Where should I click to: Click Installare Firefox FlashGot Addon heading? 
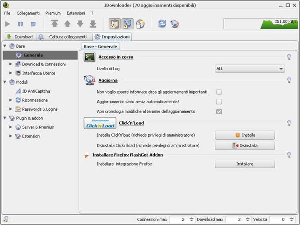tap(128, 155)
